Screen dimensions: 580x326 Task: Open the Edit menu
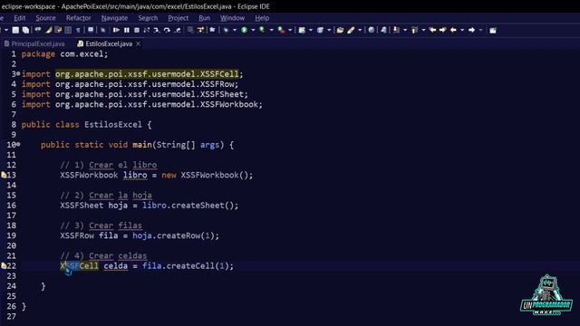(20, 18)
